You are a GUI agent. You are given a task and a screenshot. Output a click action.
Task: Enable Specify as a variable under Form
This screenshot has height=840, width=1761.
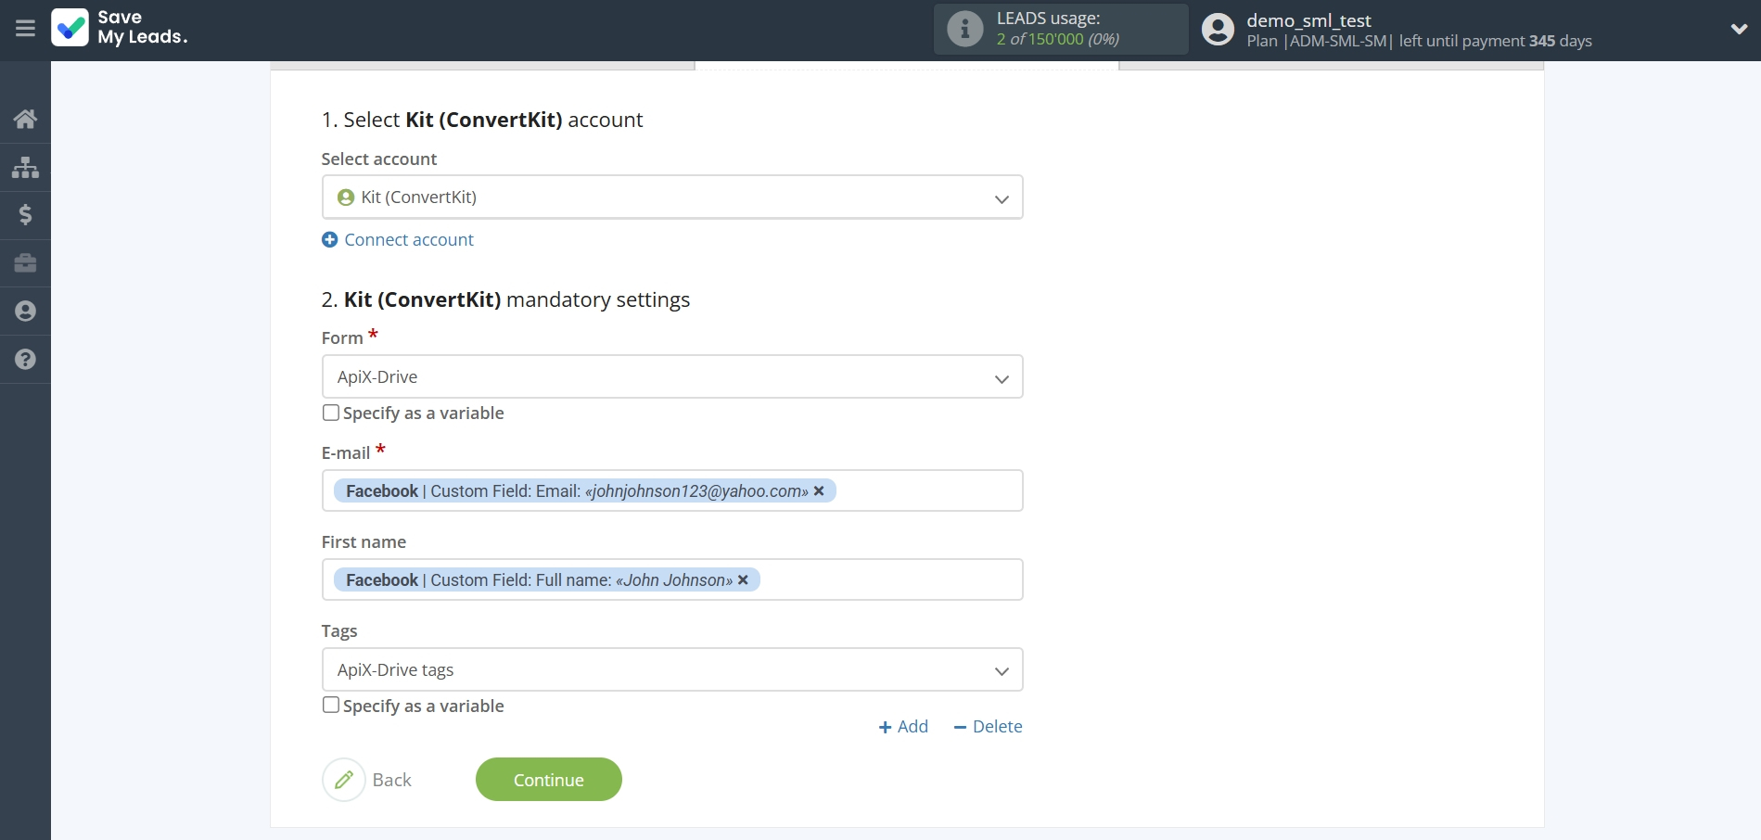pos(330,412)
